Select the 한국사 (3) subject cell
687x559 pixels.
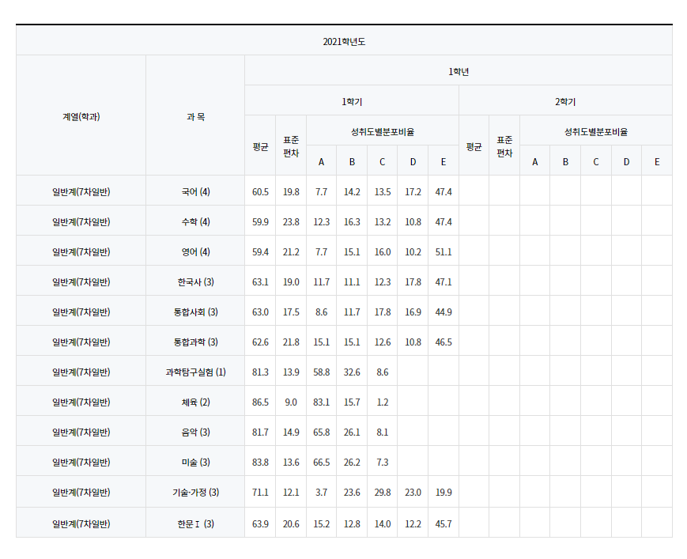195,281
